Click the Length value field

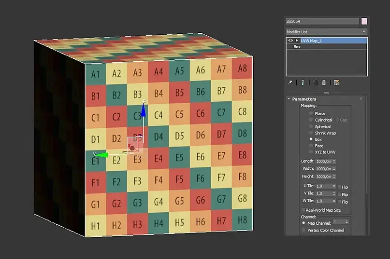pyautogui.click(x=324, y=162)
